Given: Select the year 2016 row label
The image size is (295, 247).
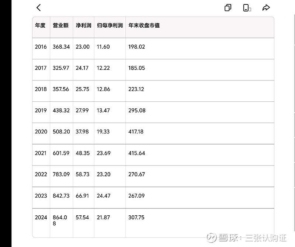Looking at the screenshot, I should pos(41,47).
